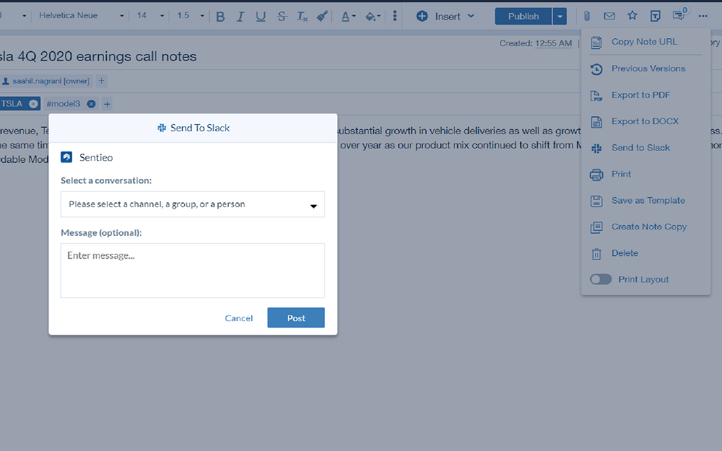Open the font size 14 dropdown
The height and width of the screenshot is (451, 722).
coord(150,16)
